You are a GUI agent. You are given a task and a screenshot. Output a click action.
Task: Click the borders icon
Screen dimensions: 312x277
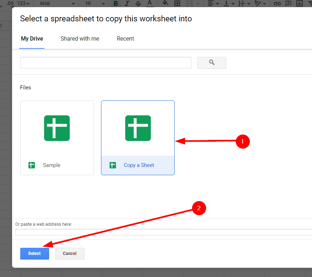tap(177, 3)
